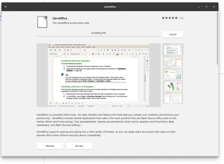Click the vertical scrollbar on the right

[217, 38]
